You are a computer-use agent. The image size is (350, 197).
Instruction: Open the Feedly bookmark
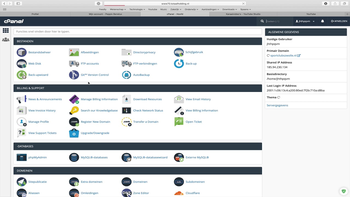pyautogui.click(x=103, y=9)
